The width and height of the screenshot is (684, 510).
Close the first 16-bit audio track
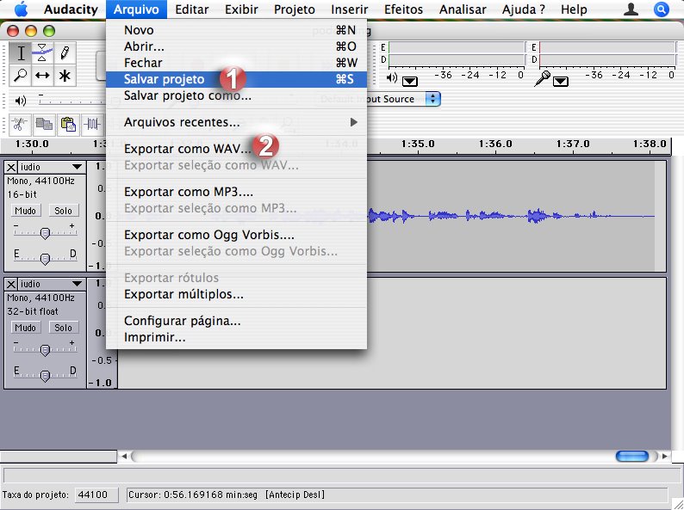pos(11,167)
